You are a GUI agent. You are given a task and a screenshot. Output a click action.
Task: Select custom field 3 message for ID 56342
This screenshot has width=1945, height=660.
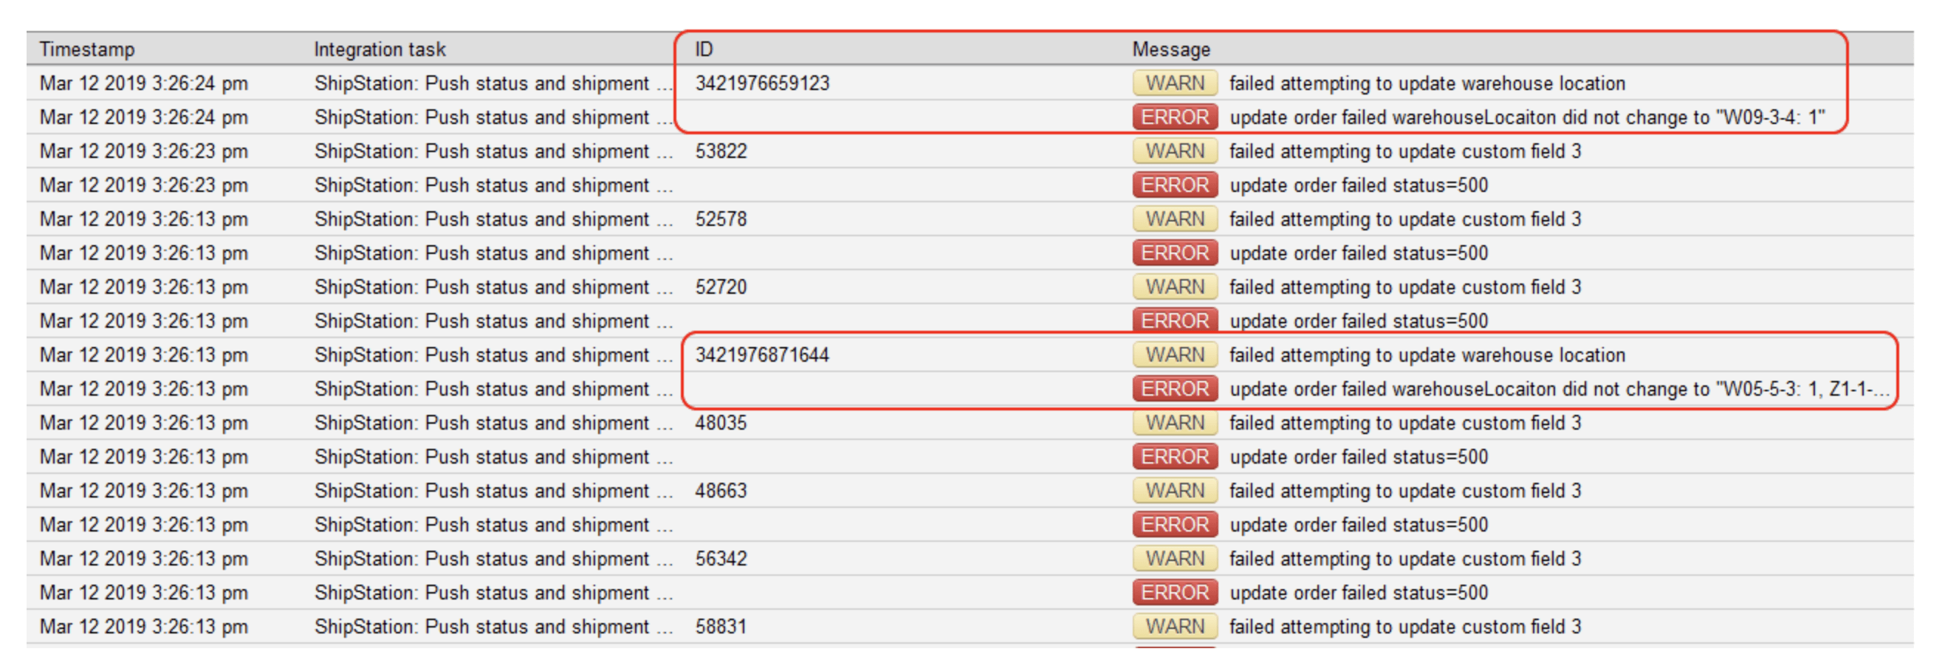[1405, 559]
